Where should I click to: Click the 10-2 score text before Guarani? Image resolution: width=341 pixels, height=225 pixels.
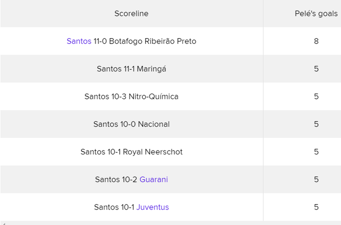(129, 179)
